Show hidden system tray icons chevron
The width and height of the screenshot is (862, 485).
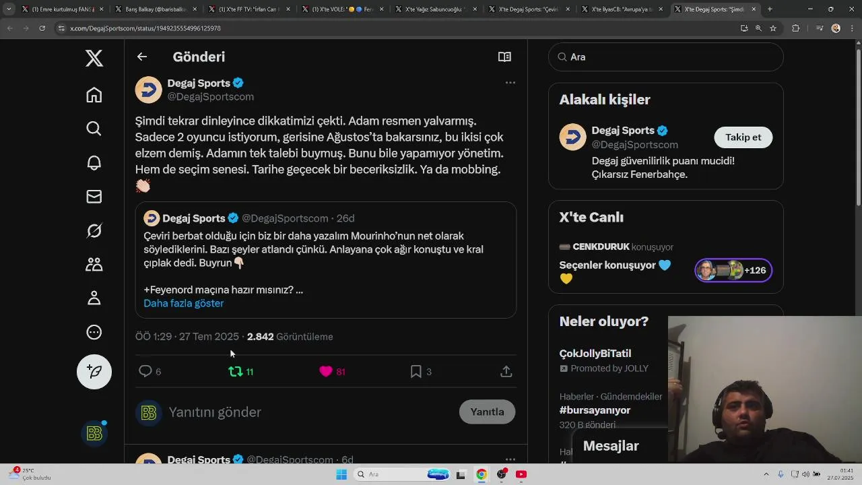tap(766, 474)
